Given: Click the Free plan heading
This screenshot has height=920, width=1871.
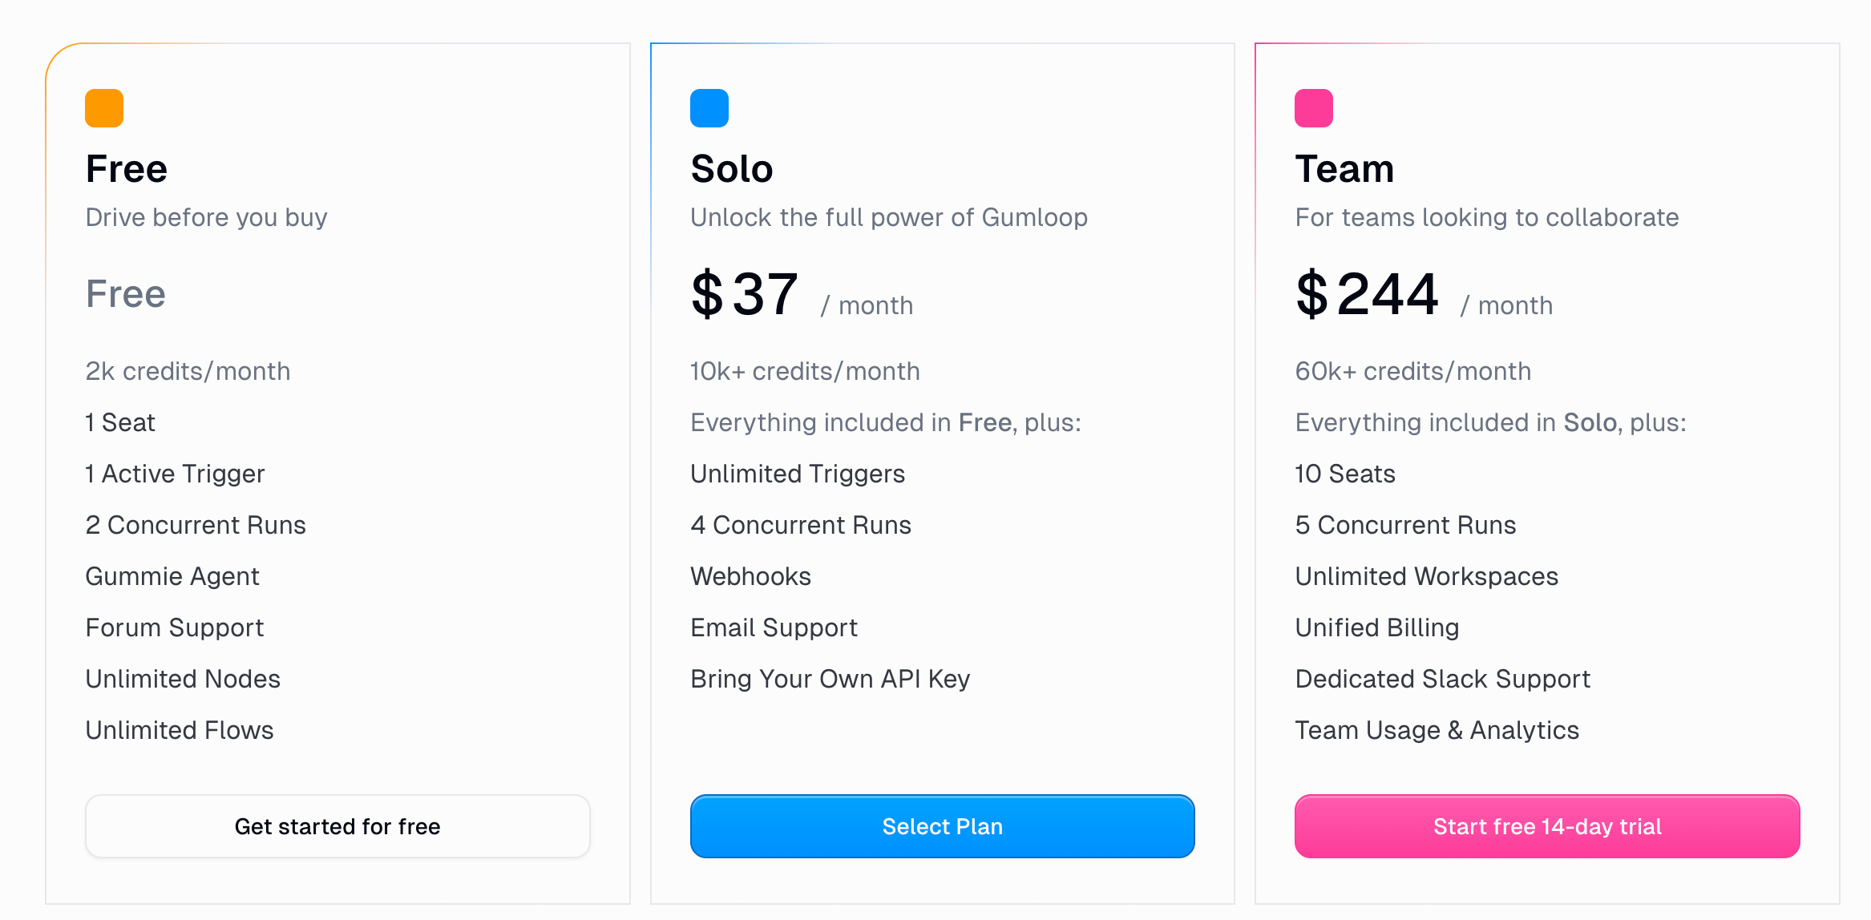Looking at the screenshot, I should coord(127,169).
